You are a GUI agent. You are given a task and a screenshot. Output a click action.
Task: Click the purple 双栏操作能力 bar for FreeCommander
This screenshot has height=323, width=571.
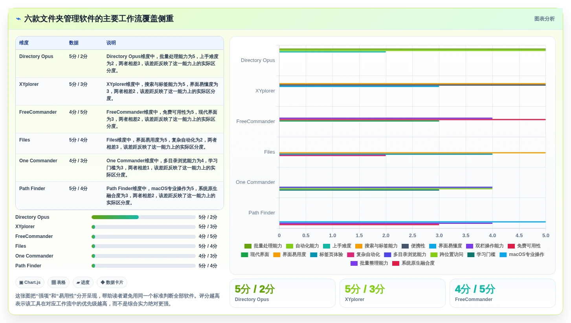click(386, 118)
